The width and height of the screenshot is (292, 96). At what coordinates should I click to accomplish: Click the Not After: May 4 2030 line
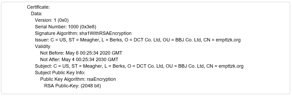[79, 60]
